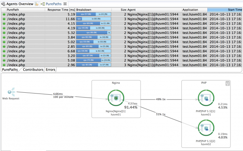
Task: Click the Size value in the 5.08 row
Action: coord(125,60)
